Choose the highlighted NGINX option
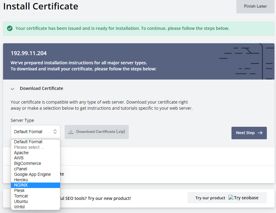Screen dimensions: 276x213 pos(36,185)
